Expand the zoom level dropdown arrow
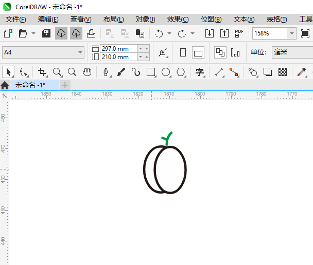 tap(292, 33)
